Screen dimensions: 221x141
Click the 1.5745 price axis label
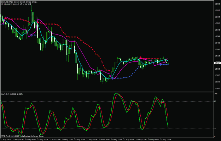[217, 49]
